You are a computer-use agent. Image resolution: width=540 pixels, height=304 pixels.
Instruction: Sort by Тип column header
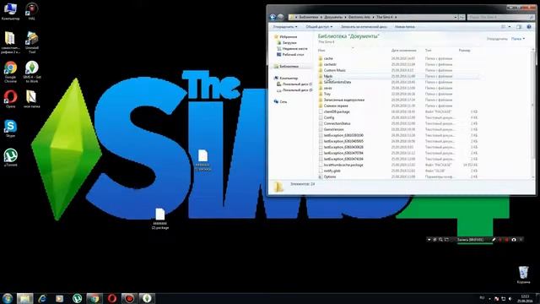(x=428, y=51)
